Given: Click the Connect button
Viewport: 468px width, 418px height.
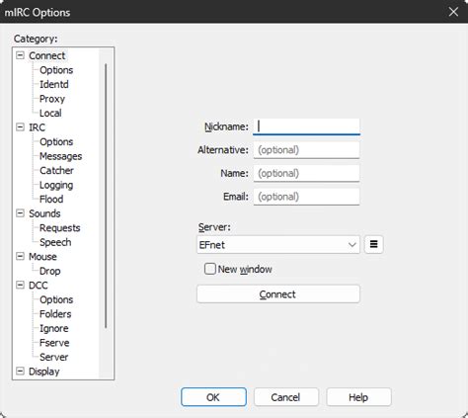Looking at the screenshot, I should (x=278, y=293).
